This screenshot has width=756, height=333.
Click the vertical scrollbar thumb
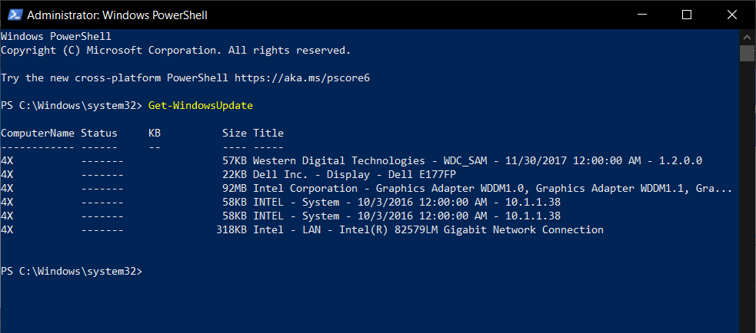747,52
